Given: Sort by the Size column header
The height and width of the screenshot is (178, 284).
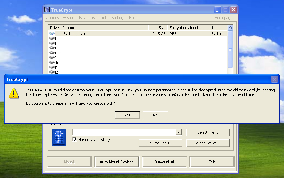Looking at the screenshot, I should click(x=158, y=28).
